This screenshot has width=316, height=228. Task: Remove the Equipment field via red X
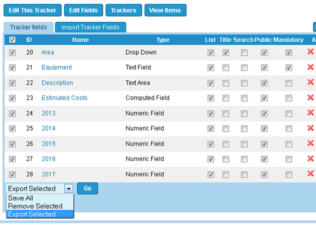[310, 67]
